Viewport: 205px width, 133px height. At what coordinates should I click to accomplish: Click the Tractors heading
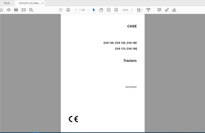[130, 61]
